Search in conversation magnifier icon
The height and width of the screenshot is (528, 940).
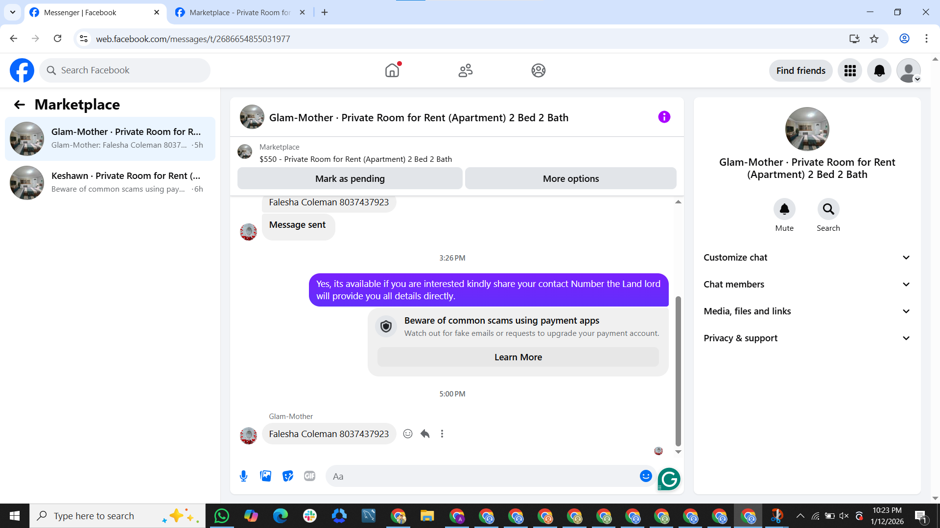828,209
